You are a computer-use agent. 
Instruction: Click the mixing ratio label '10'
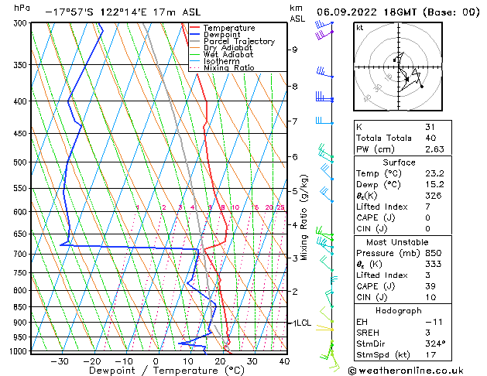click(235, 207)
